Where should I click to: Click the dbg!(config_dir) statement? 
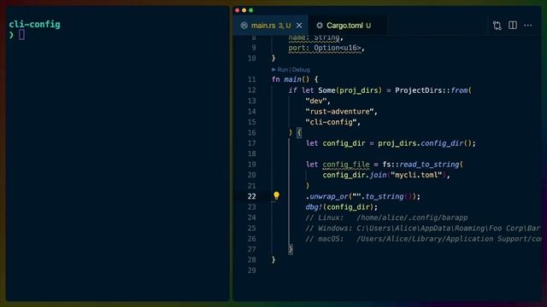[341, 207]
